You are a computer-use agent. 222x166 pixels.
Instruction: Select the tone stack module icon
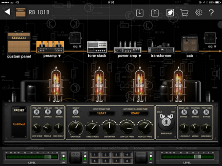pyautogui.click(x=97, y=47)
